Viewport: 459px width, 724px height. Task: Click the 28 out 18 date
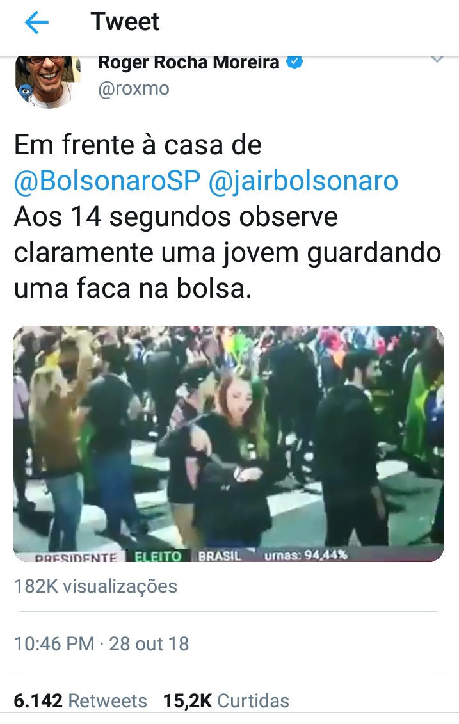pos(149,643)
